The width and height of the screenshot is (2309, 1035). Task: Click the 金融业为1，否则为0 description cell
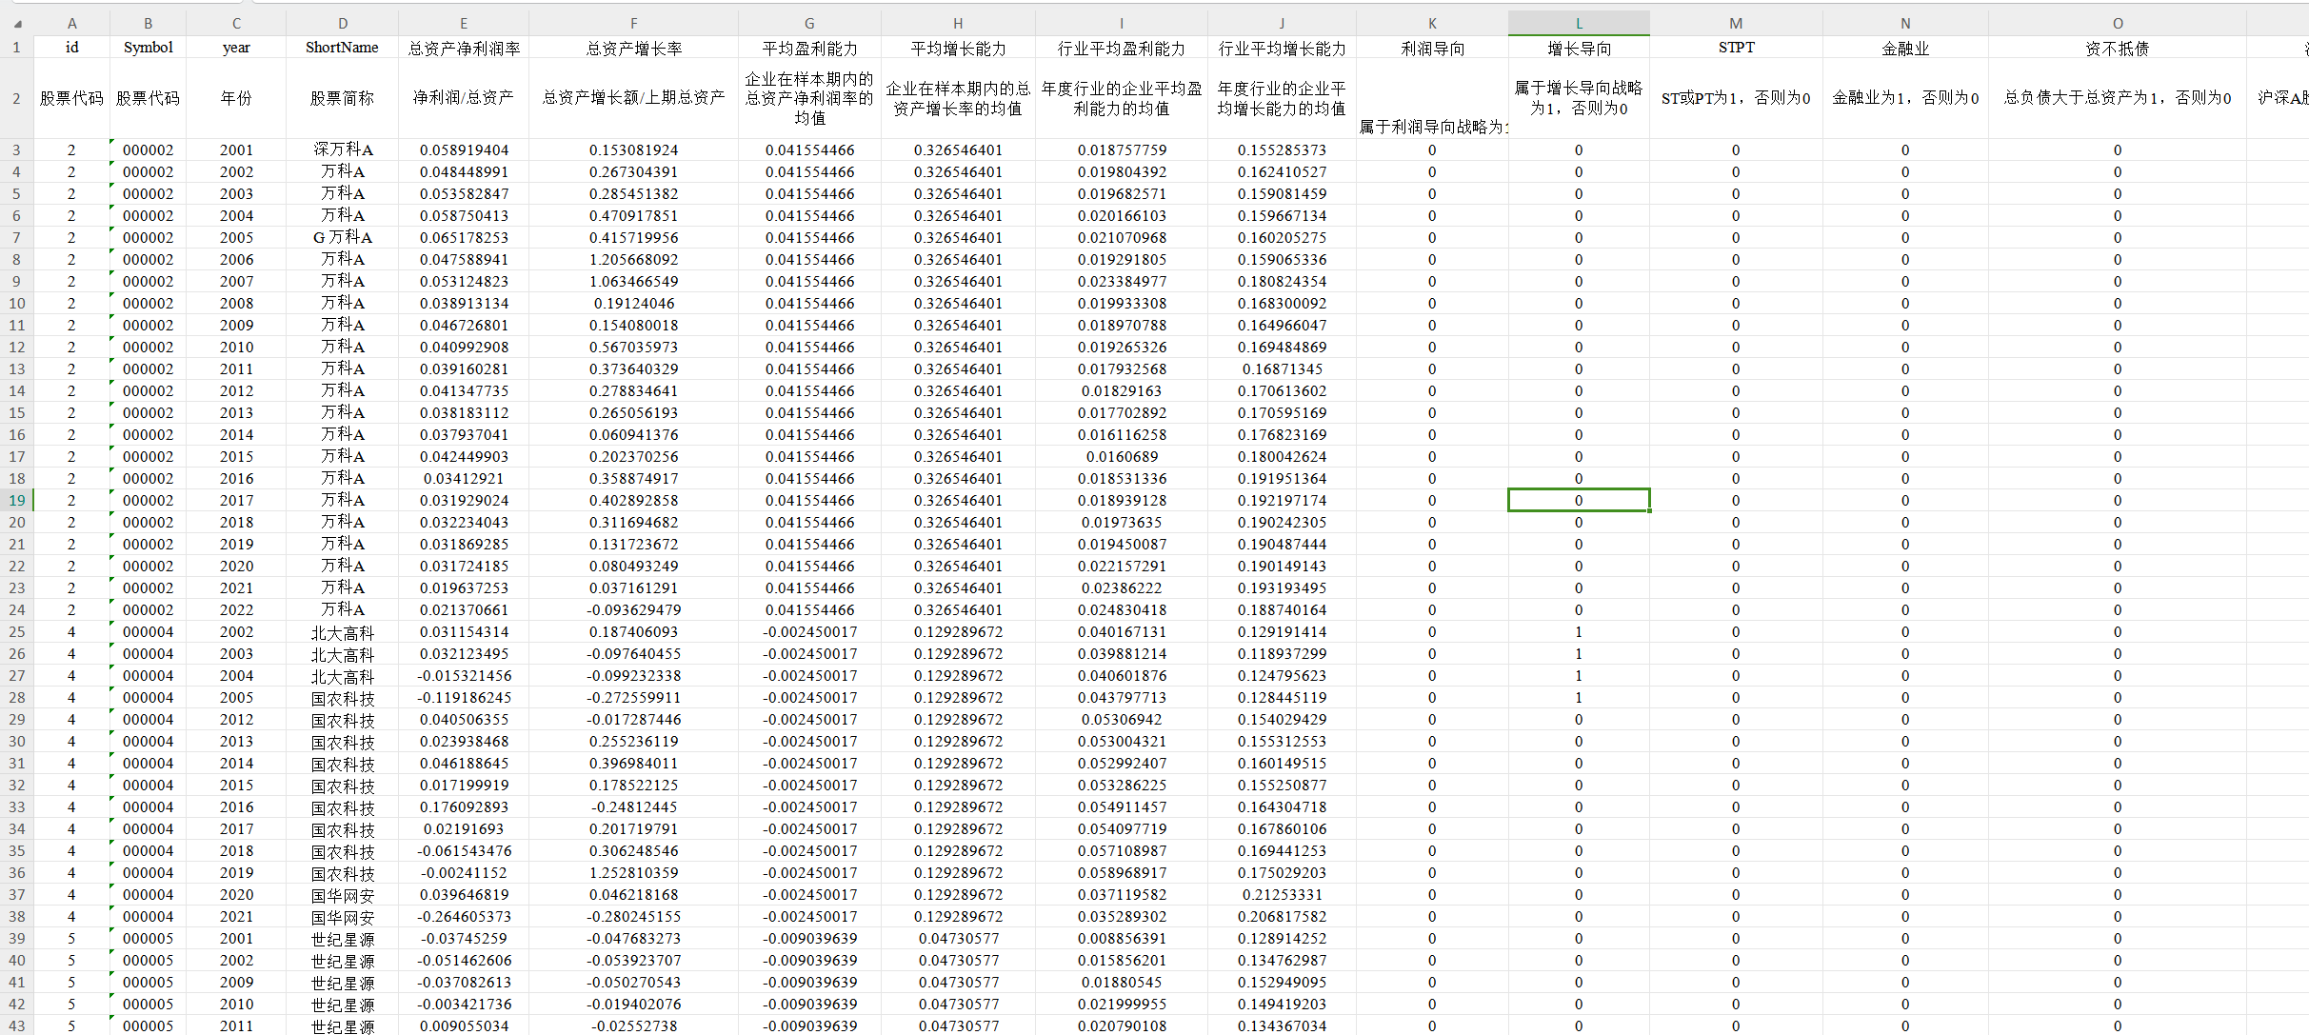click(1904, 98)
